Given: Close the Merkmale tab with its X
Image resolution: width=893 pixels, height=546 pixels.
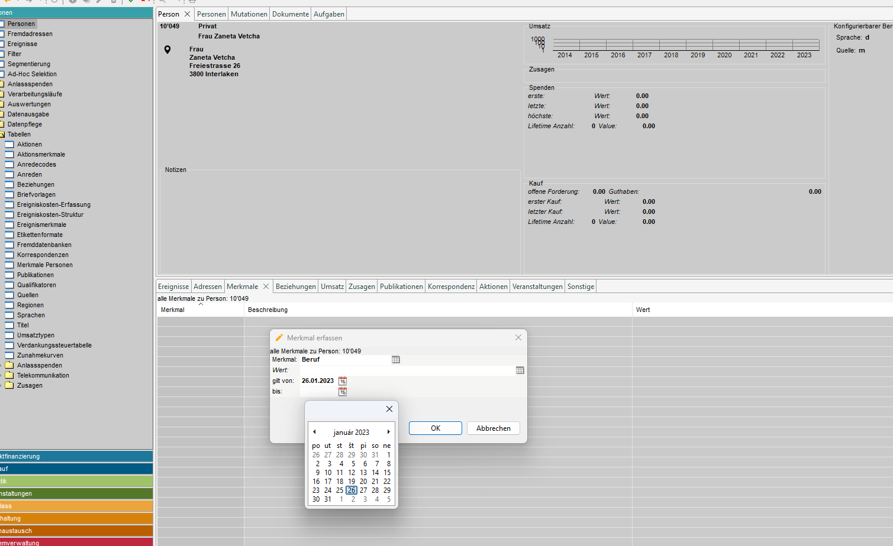Looking at the screenshot, I should point(266,287).
